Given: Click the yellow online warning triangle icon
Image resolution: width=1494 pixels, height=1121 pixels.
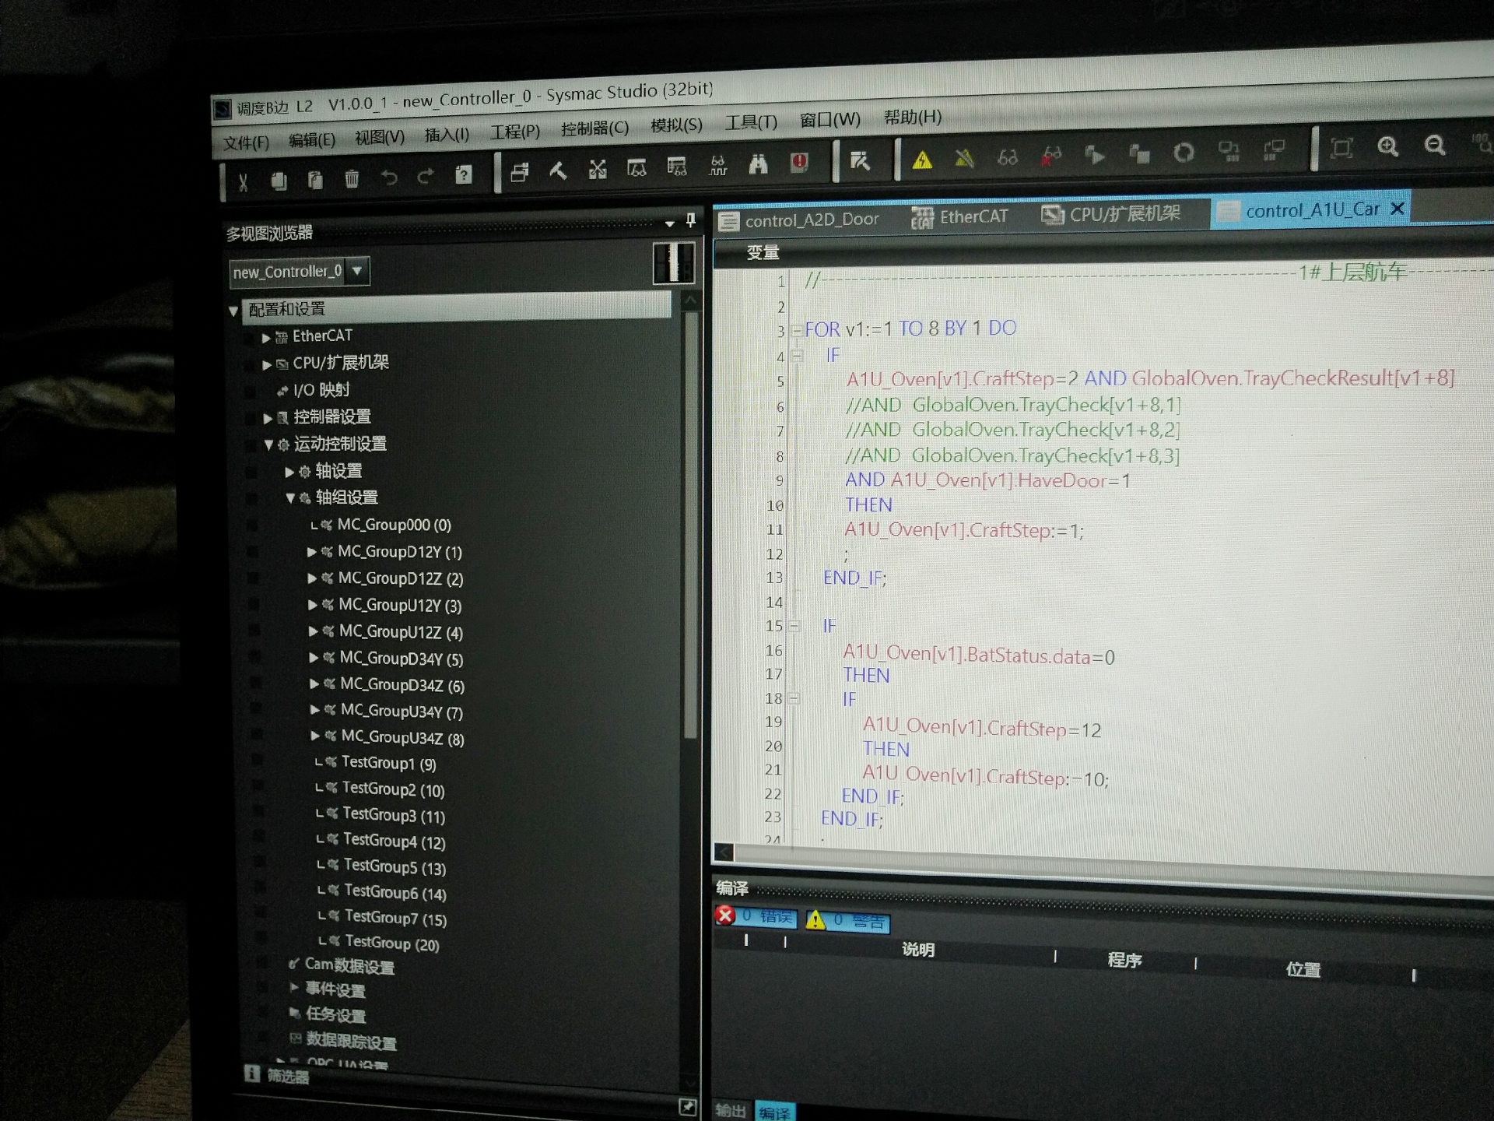Looking at the screenshot, I should (x=922, y=160).
